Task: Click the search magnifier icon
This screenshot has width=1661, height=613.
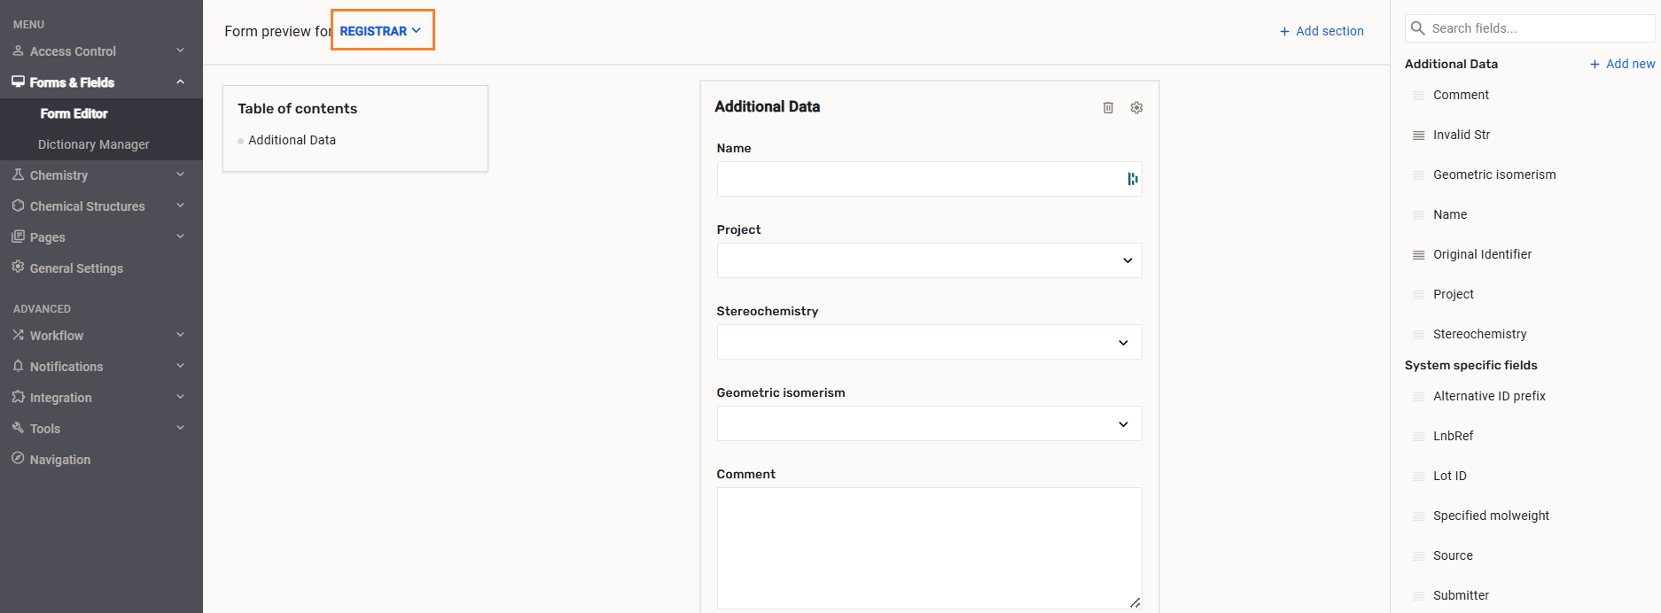Action: (x=1417, y=28)
